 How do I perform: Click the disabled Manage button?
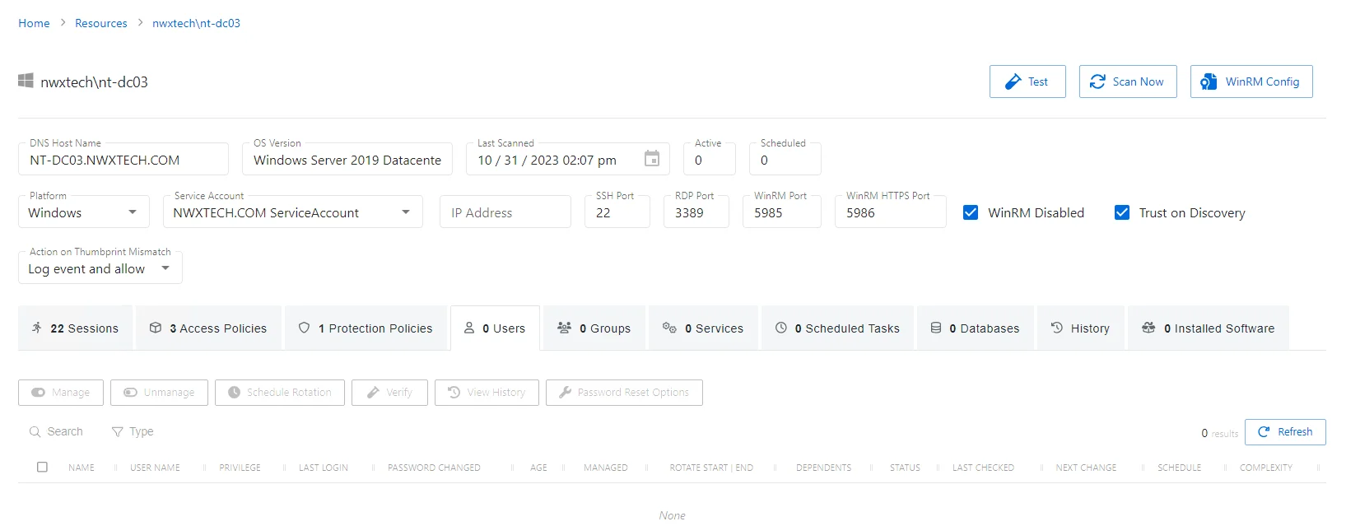(61, 393)
